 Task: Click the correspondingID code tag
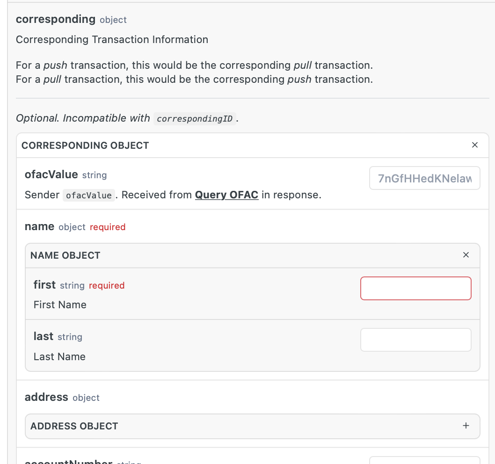point(195,119)
